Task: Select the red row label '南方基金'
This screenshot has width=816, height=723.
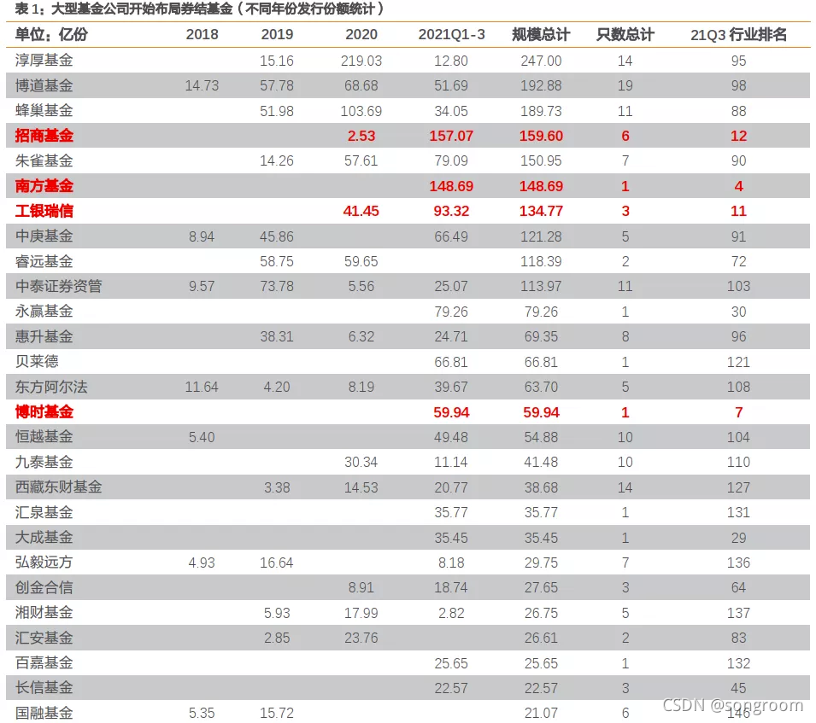Action: 44,185
